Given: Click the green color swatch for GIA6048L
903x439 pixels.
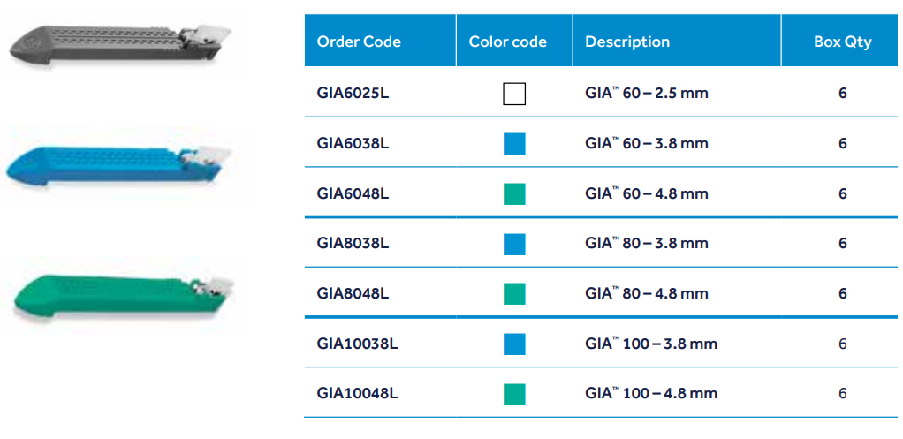Looking at the screenshot, I should (x=514, y=193).
